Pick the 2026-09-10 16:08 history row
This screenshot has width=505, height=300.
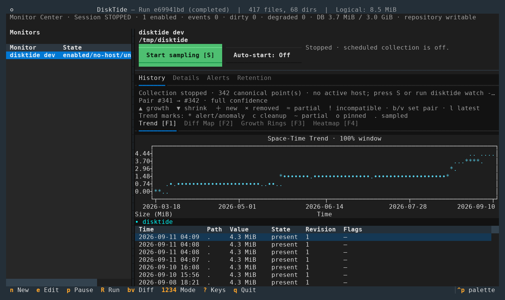click(313, 267)
